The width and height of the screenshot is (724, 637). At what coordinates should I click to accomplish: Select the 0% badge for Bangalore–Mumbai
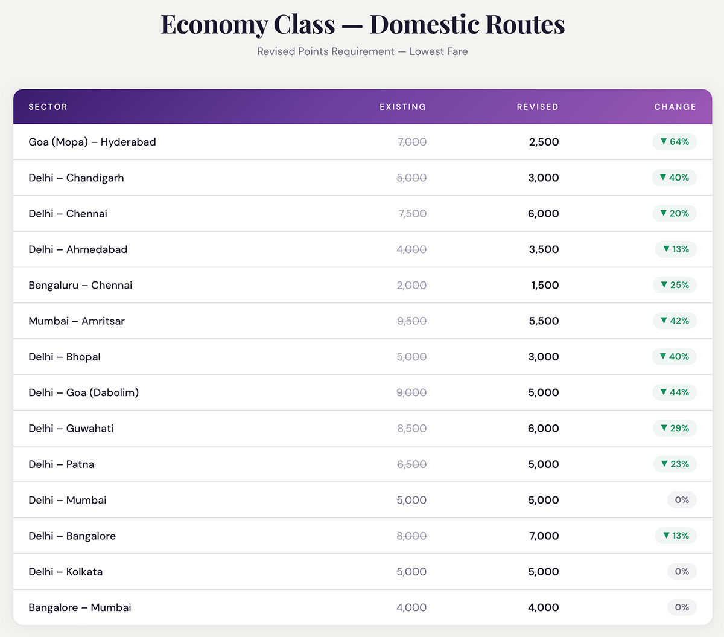pyautogui.click(x=681, y=607)
